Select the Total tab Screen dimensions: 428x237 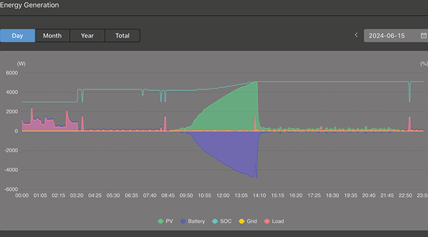(122, 36)
